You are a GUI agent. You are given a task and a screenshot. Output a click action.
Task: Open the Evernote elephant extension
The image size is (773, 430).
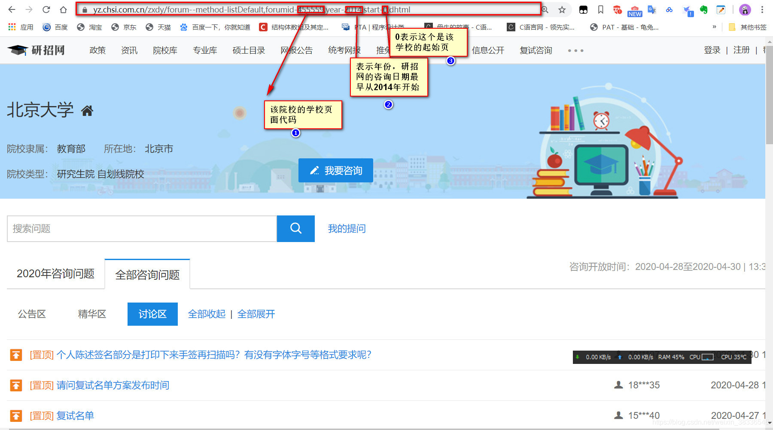(703, 9)
